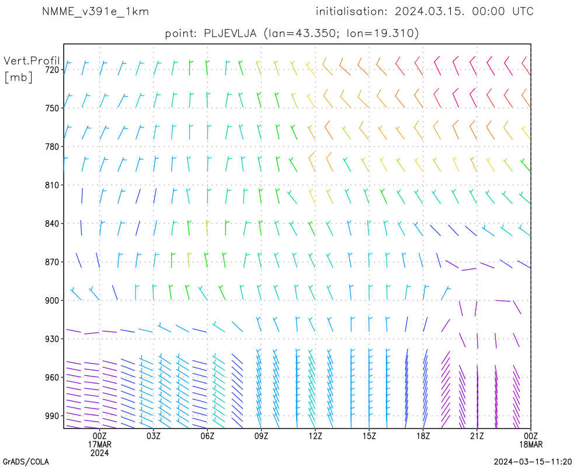584x467 pixels.
Task: Click the 750 pressure level label
Action: (52, 108)
